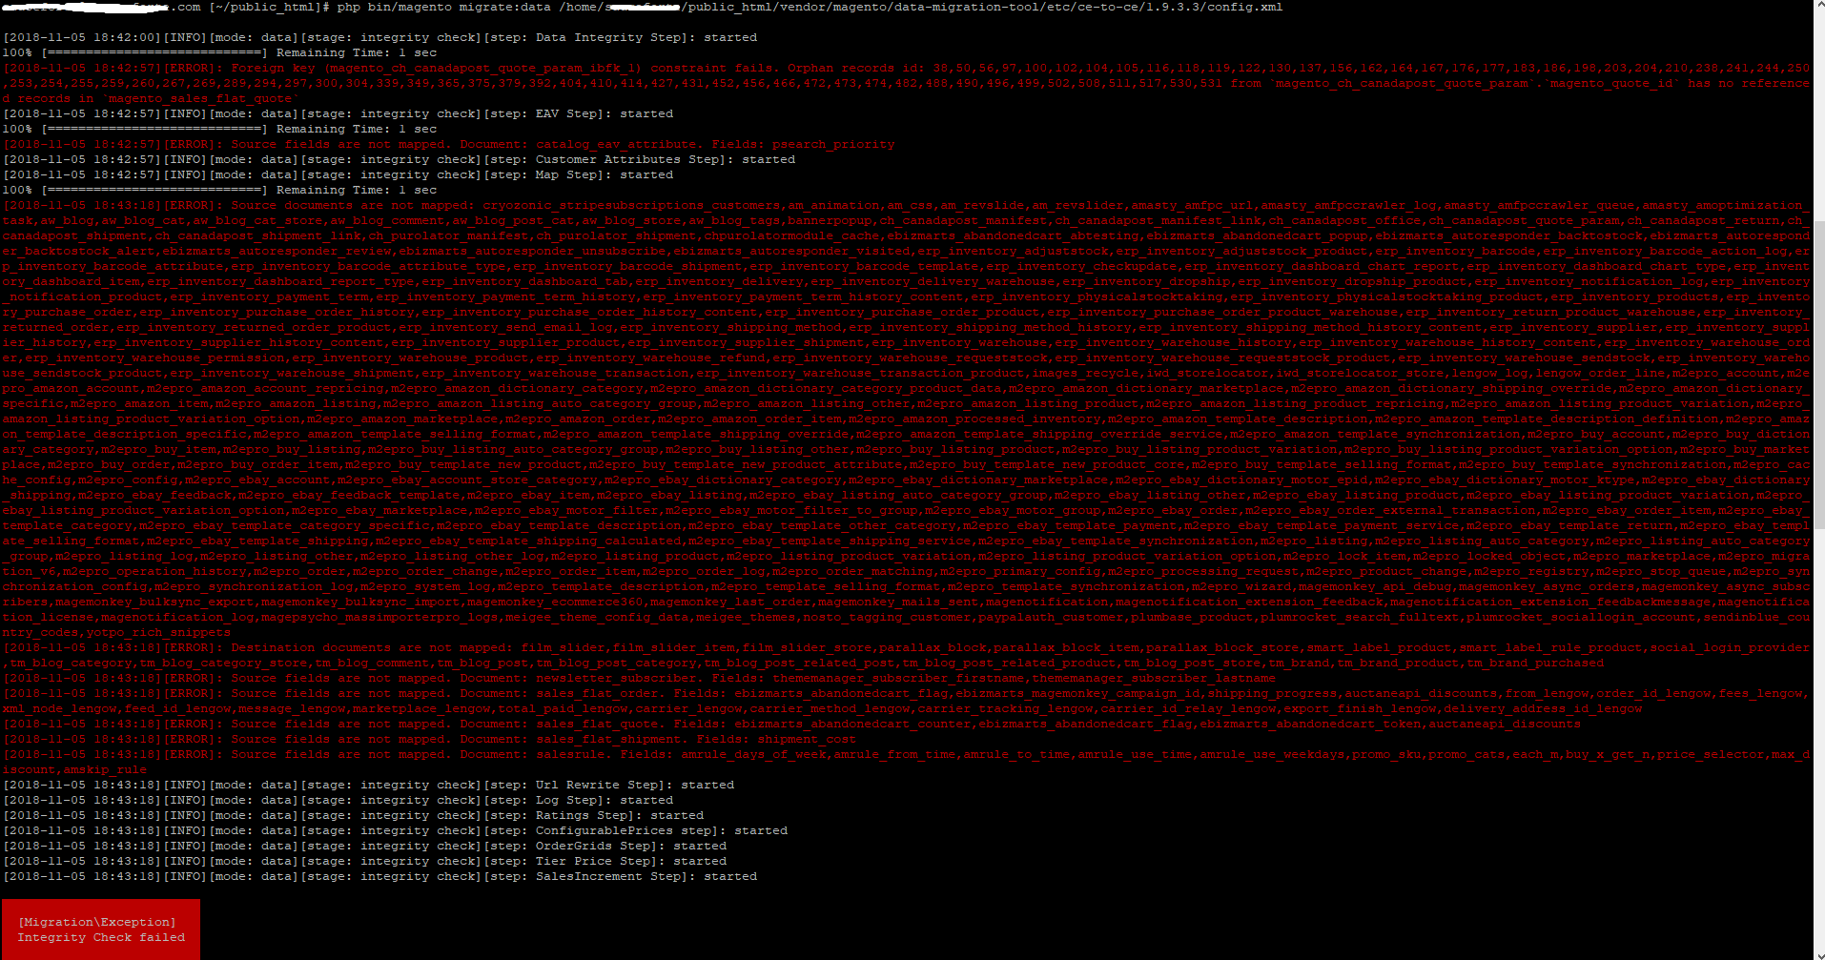Click the 'Ratings Step]: started' line
The image size is (1825, 960).
pyautogui.click(x=354, y=815)
